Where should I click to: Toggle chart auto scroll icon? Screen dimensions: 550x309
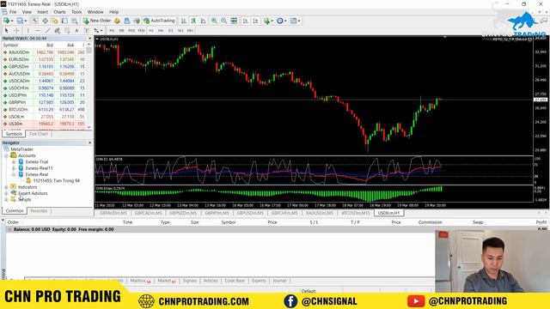246,21
